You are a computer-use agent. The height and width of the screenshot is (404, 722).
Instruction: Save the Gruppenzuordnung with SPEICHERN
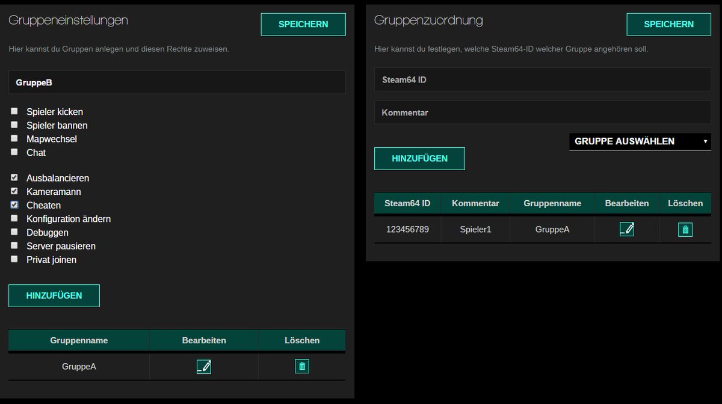(668, 24)
